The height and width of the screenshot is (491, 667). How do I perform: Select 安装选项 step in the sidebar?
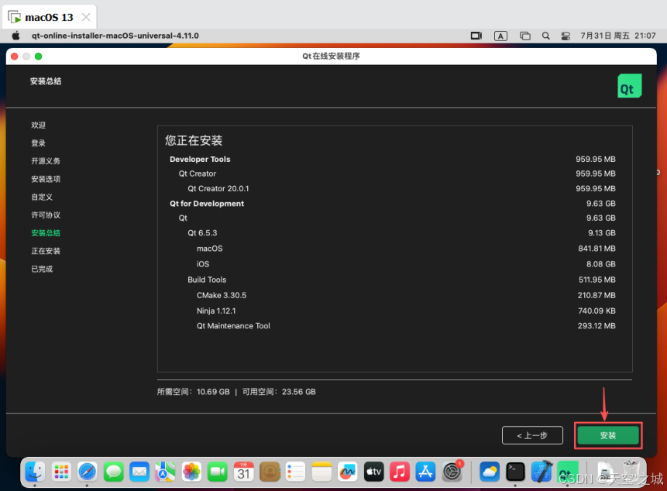point(46,179)
